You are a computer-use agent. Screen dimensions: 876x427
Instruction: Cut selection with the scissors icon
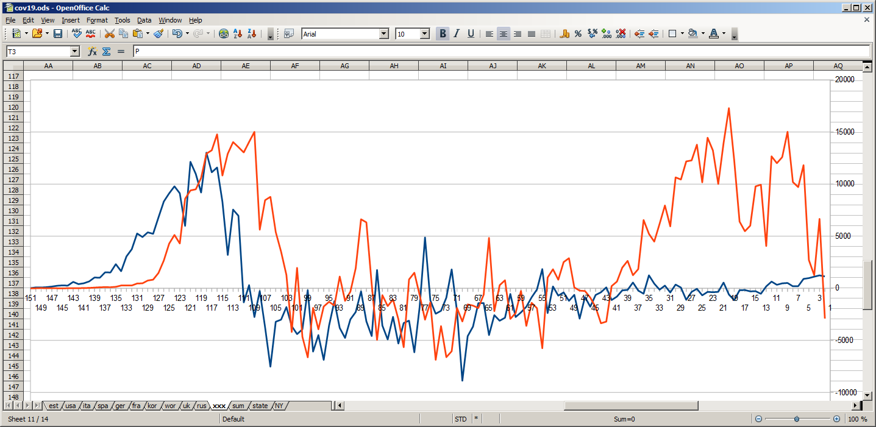110,34
